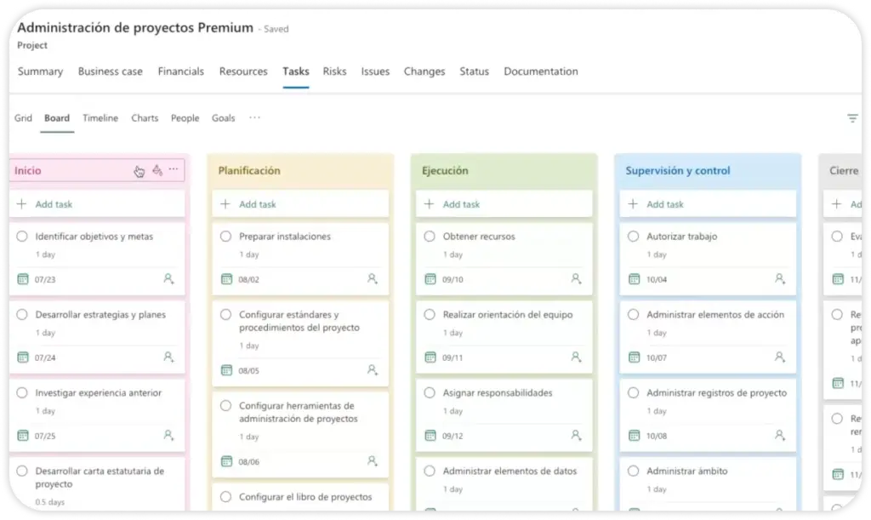Image resolution: width=871 pixels, height=520 pixels.
Task: Click the calendar icon for date 07/23
Action: [23, 279]
